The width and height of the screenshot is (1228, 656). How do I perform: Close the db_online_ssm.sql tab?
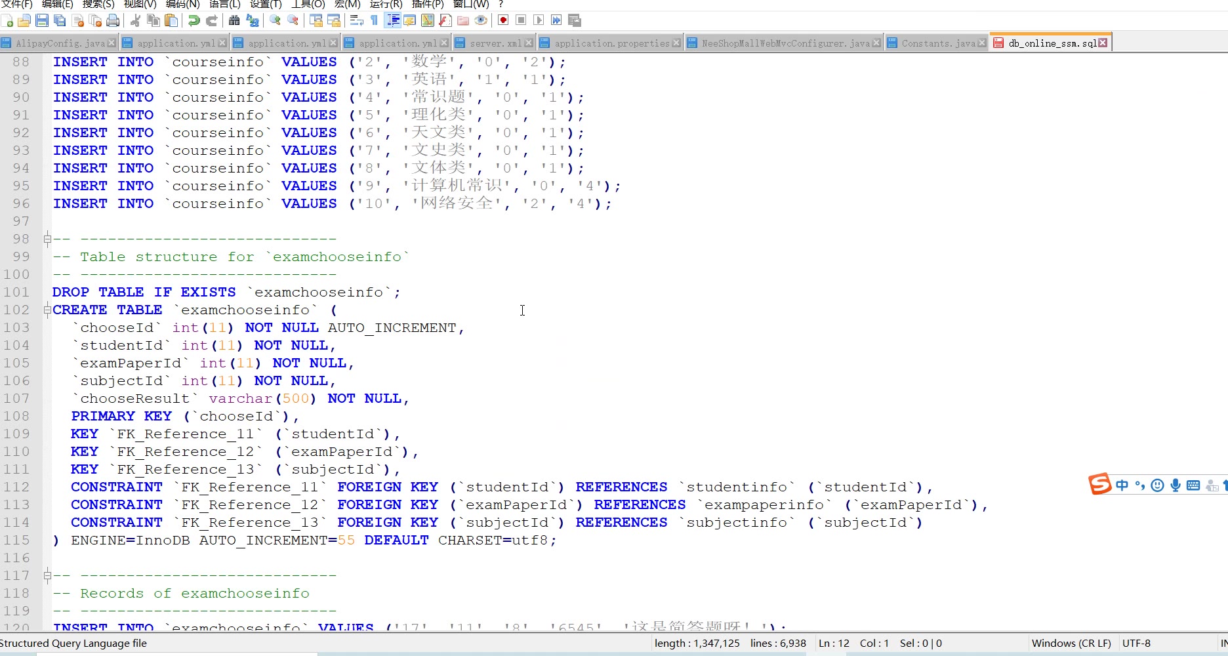[x=1103, y=43]
